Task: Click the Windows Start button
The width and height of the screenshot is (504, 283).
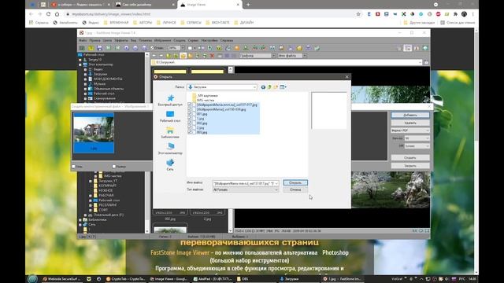Action: pos(32,279)
